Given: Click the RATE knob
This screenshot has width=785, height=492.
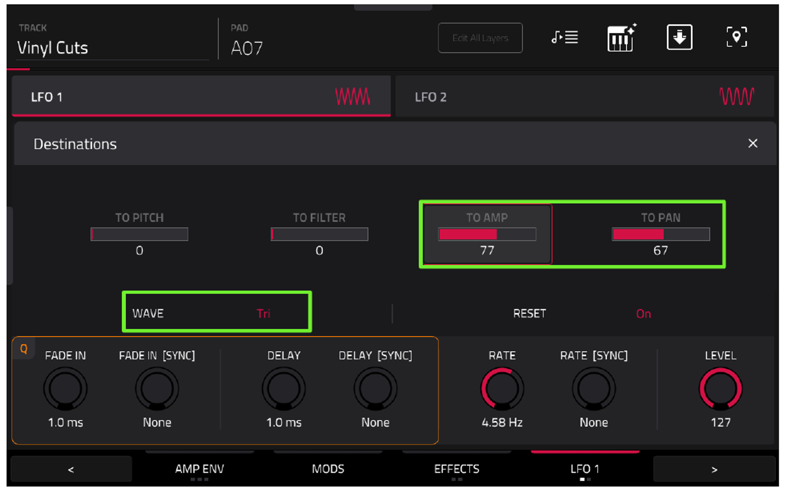Looking at the screenshot, I should point(502,389).
